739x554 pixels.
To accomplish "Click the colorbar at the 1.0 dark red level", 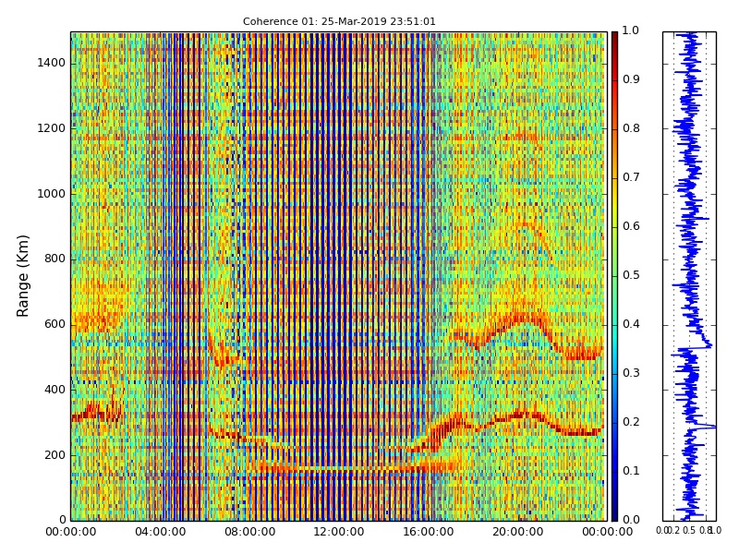I will click(x=614, y=35).
